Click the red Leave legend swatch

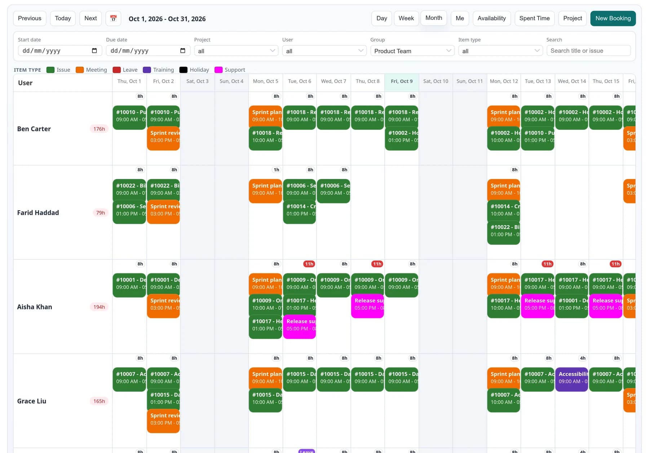tap(116, 70)
